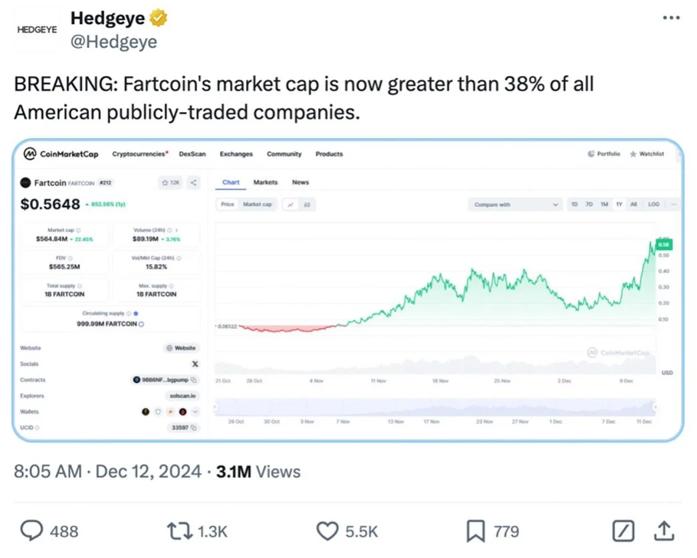Toggle Price chart view
The image size is (697, 558).
tap(227, 205)
